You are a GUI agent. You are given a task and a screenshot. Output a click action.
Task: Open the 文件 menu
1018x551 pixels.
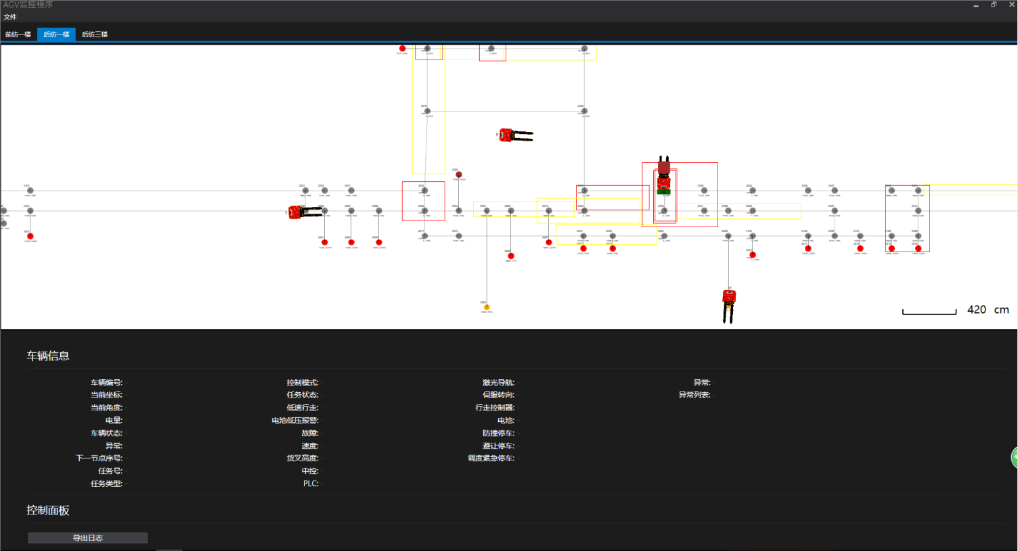tap(10, 17)
